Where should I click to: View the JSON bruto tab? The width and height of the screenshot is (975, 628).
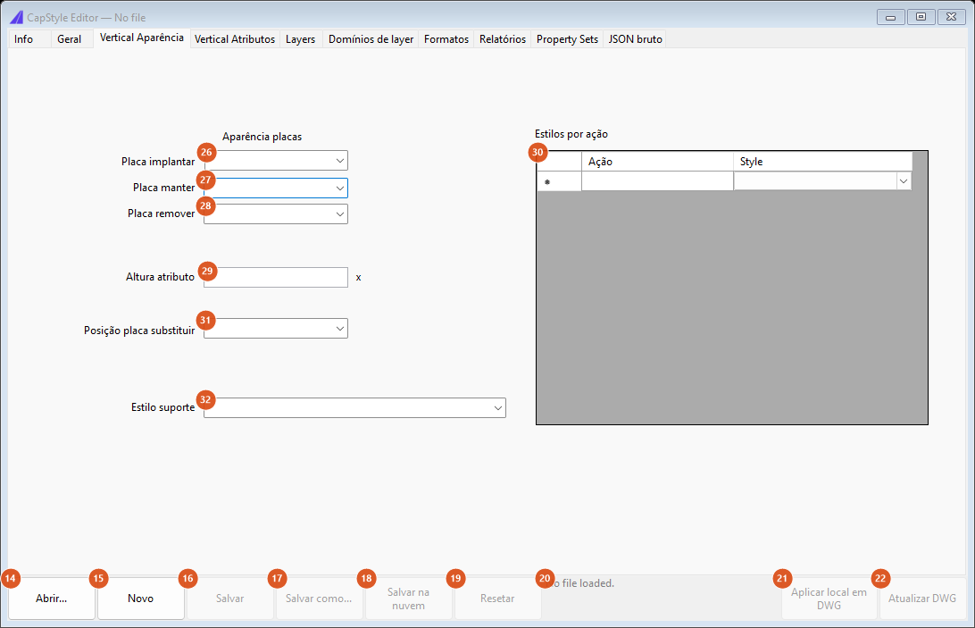click(635, 39)
